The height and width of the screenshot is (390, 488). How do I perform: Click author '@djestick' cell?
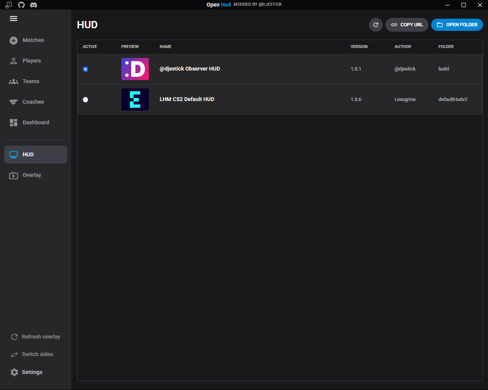point(405,69)
